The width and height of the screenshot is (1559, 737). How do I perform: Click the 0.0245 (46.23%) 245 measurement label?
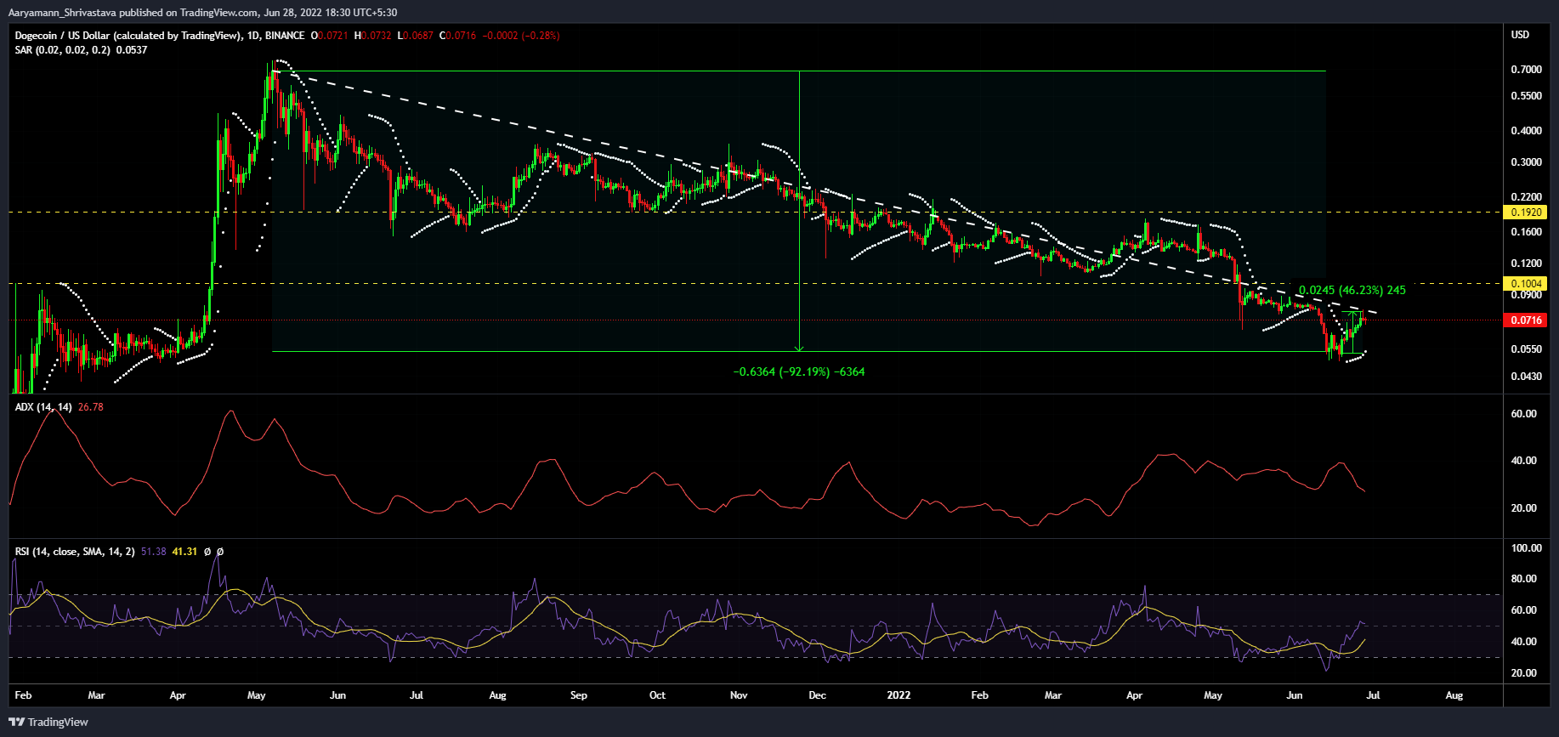[x=1352, y=291]
